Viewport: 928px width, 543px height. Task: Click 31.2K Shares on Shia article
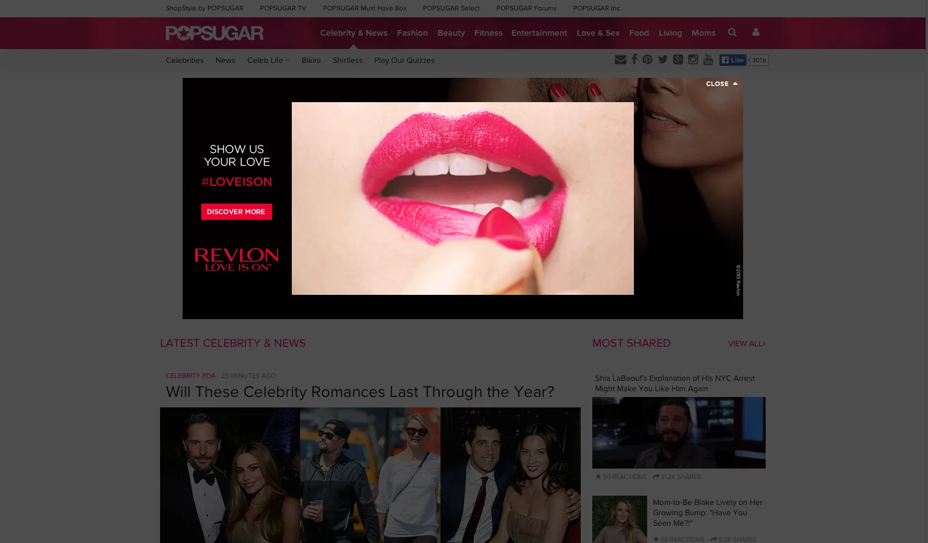tap(677, 477)
